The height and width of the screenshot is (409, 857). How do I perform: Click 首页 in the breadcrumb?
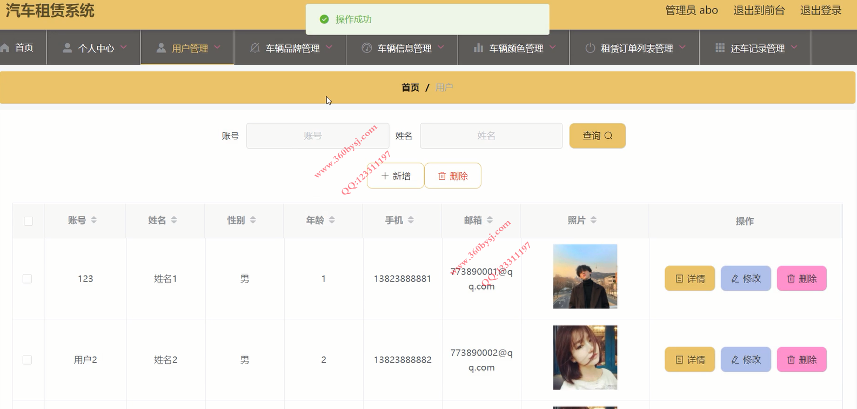tap(410, 88)
